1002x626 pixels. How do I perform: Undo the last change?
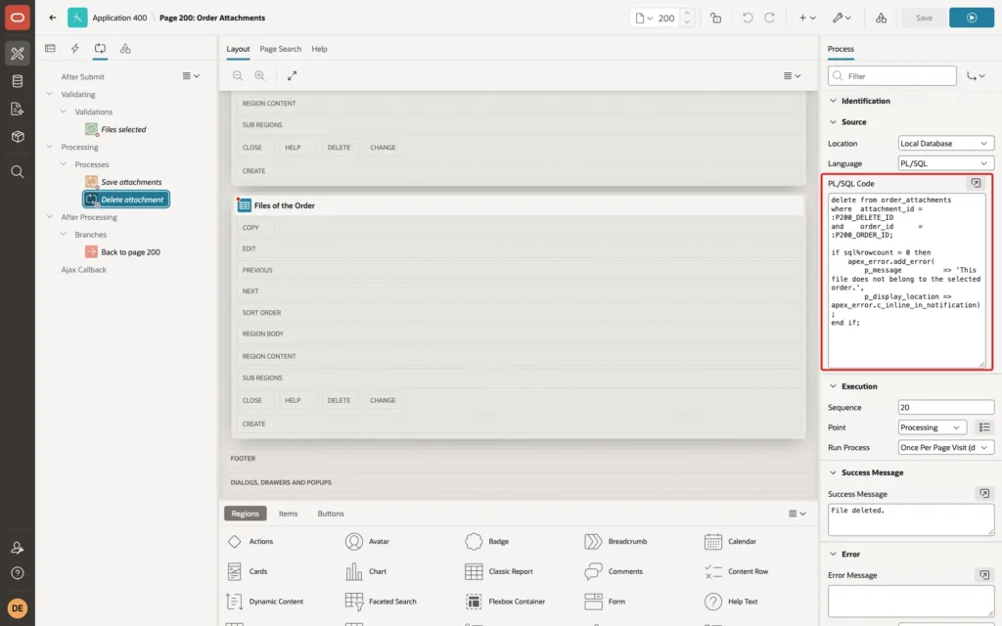747,18
